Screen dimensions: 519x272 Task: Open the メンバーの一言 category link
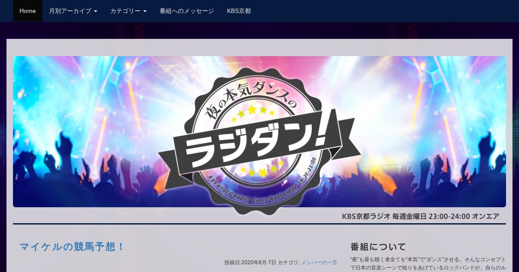(319, 263)
